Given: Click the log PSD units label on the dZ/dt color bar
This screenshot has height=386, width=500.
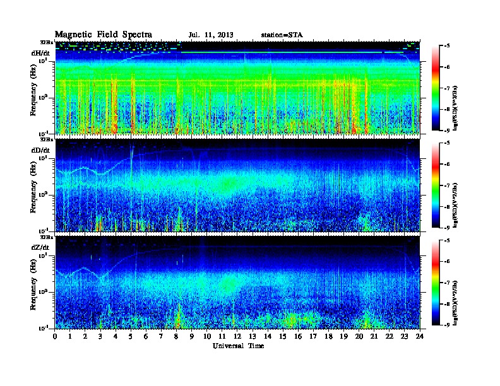Looking at the screenshot, I should point(456,303).
